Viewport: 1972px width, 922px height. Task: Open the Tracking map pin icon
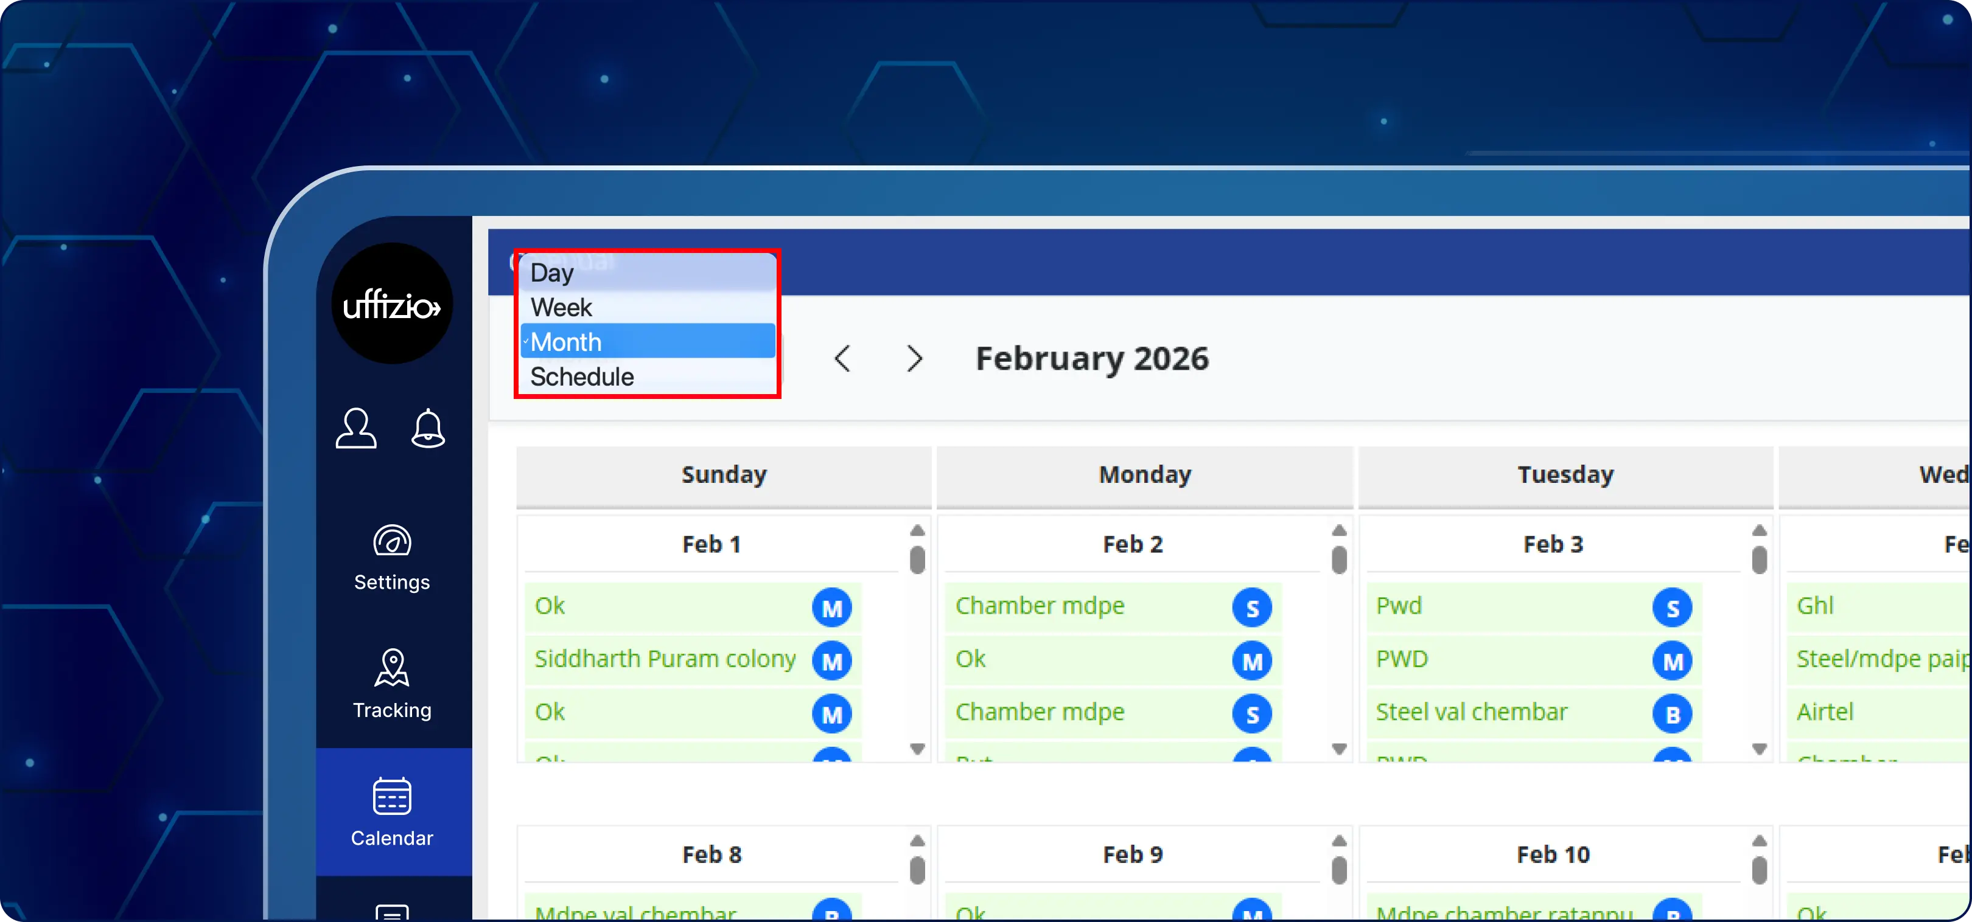392,668
